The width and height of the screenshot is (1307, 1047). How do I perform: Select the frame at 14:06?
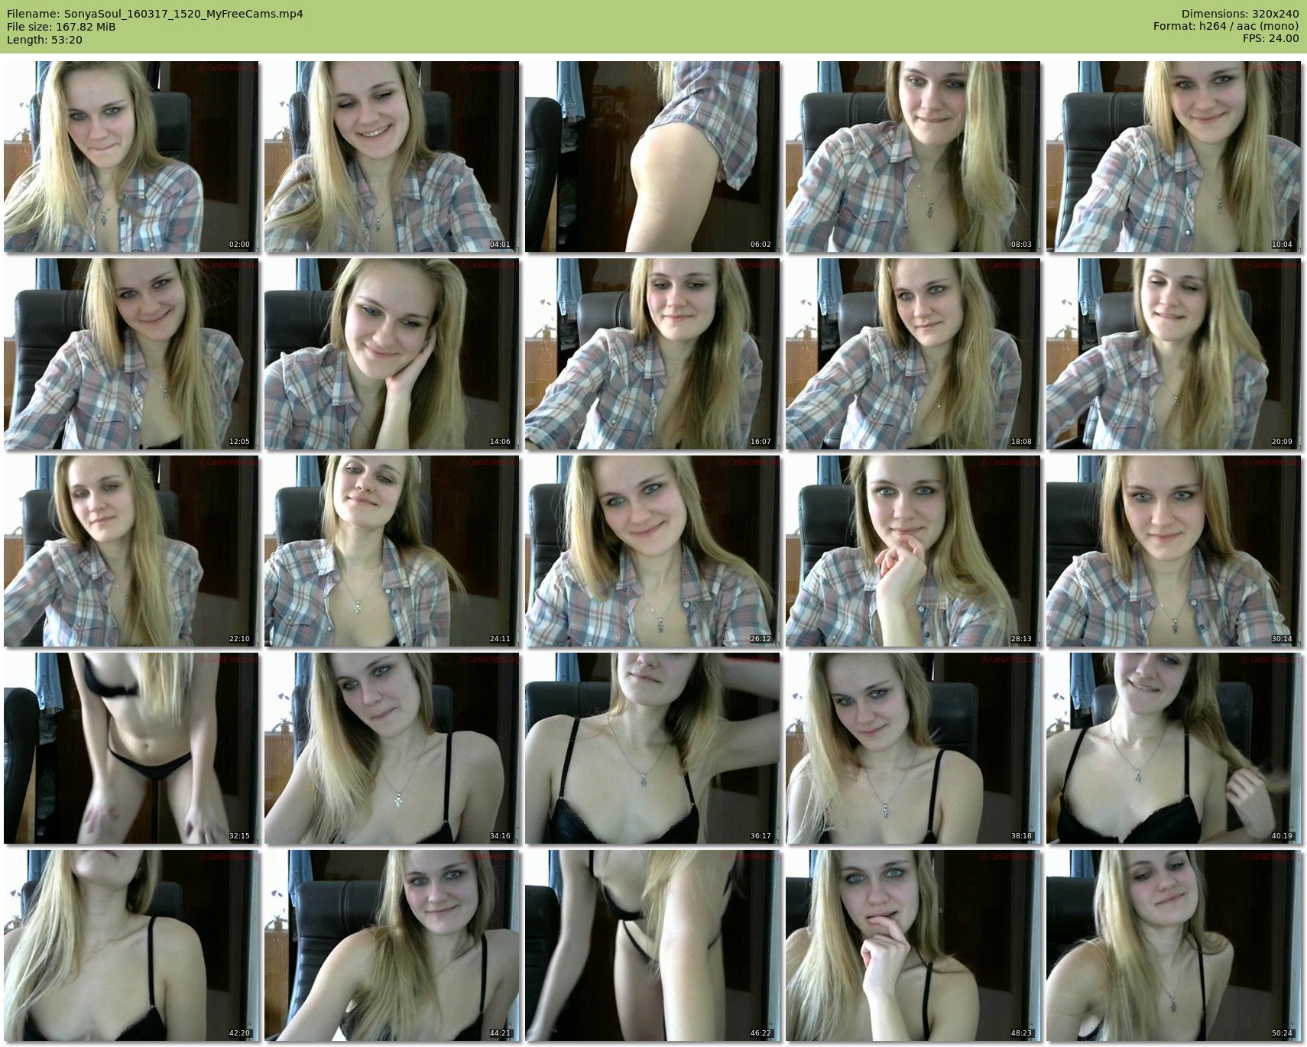coord(391,354)
